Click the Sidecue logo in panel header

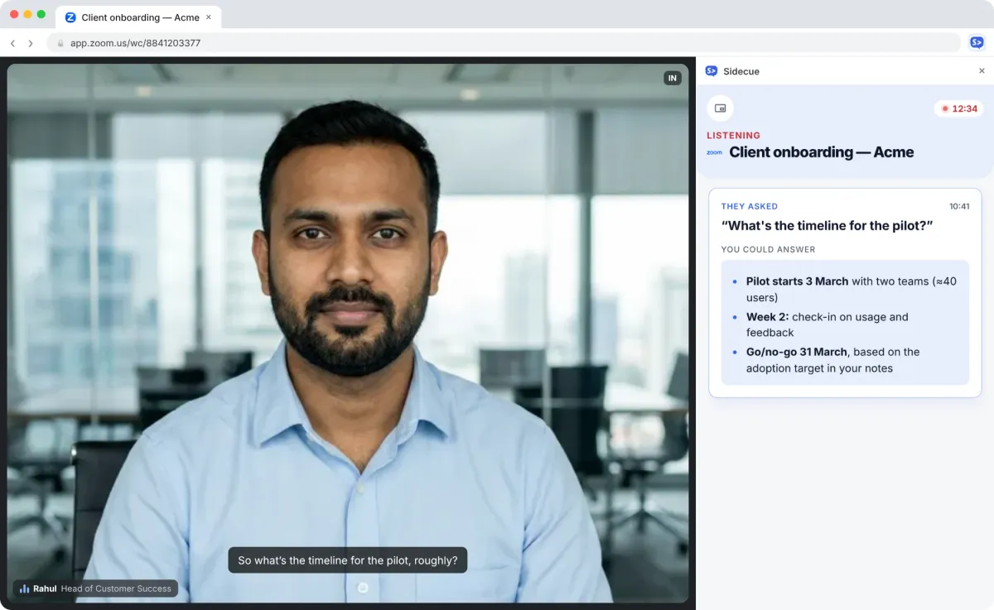pyautogui.click(x=712, y=71)
